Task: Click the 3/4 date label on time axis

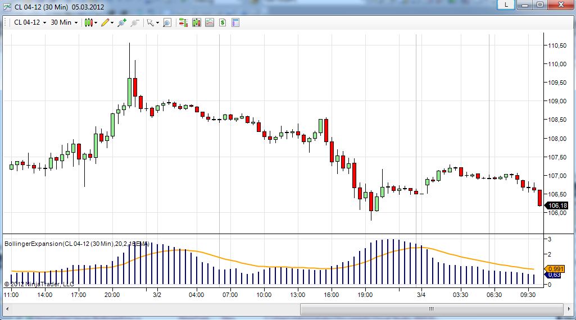Action: pyautogui.click(x=421, y=295)
